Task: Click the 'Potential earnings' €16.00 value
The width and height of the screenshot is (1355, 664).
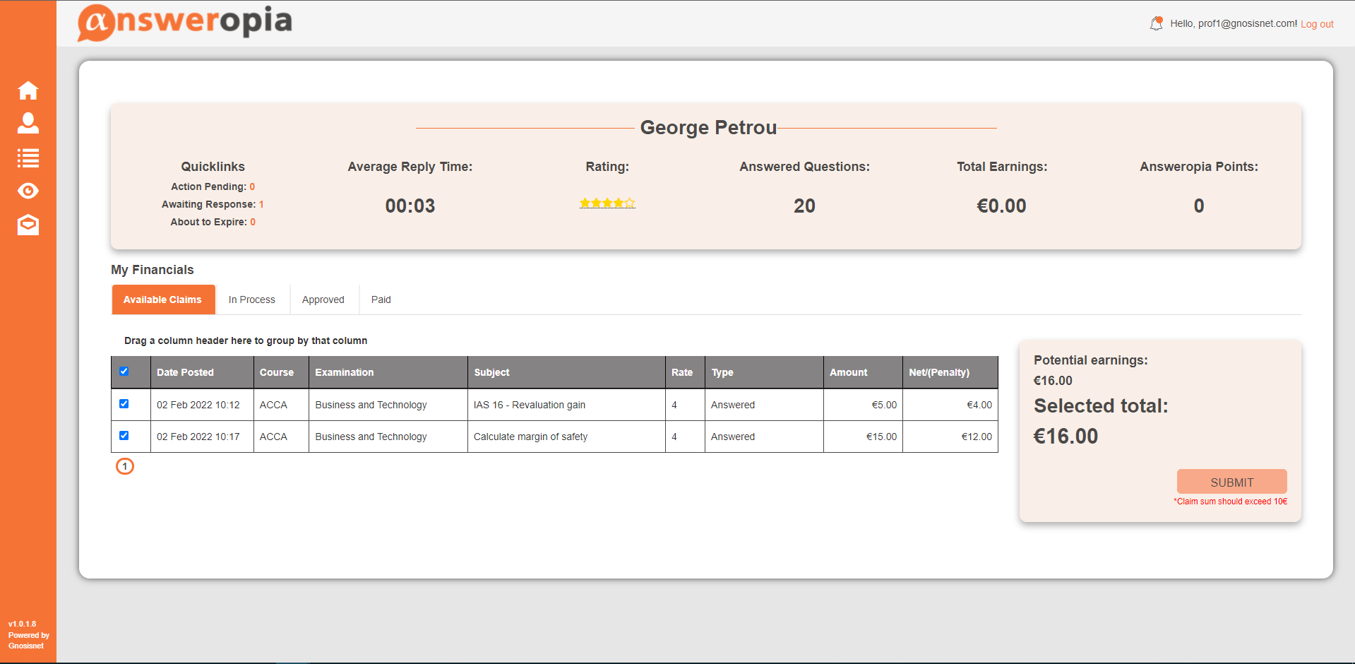Action: pos(1053,381)
